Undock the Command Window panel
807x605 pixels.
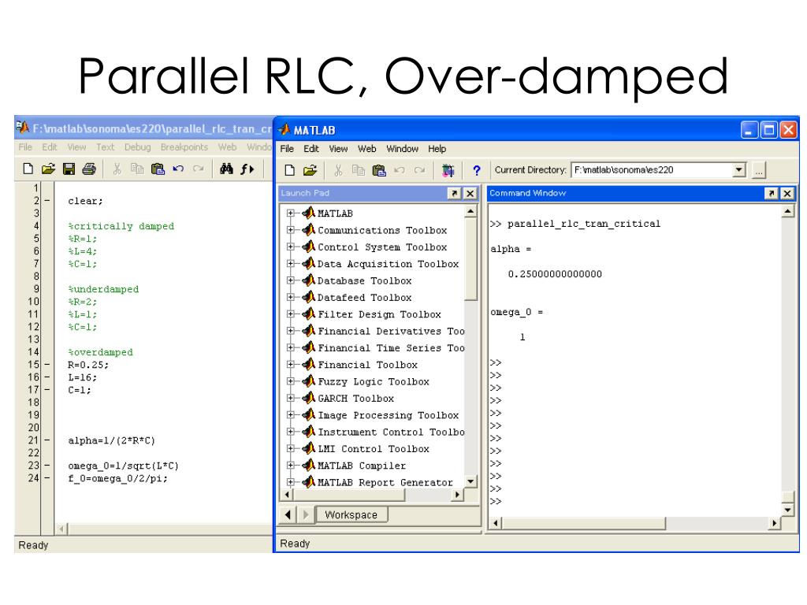point(771,194)
